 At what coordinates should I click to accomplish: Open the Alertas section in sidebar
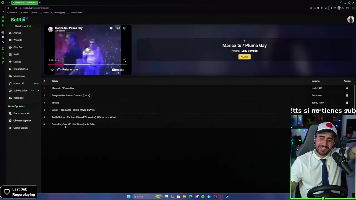point(17,33)
